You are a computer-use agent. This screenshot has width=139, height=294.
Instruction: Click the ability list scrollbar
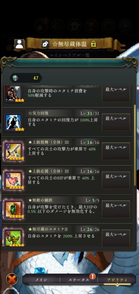(x=135, y=145)
